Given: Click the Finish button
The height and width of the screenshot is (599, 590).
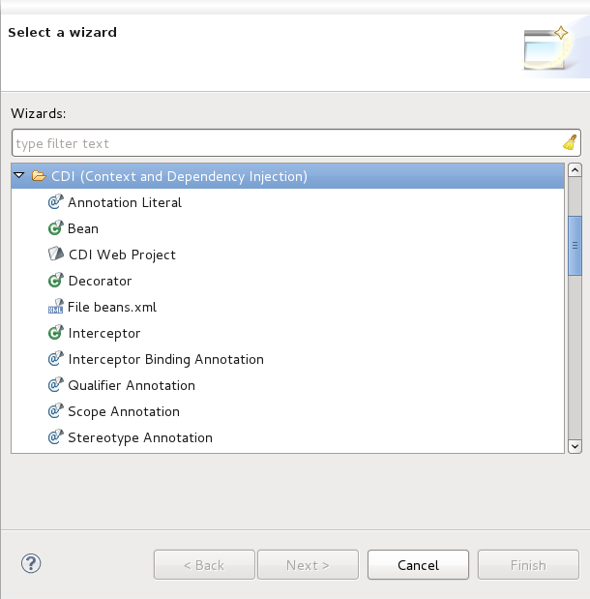Looking at the screenshot, I should click(528, 564).
